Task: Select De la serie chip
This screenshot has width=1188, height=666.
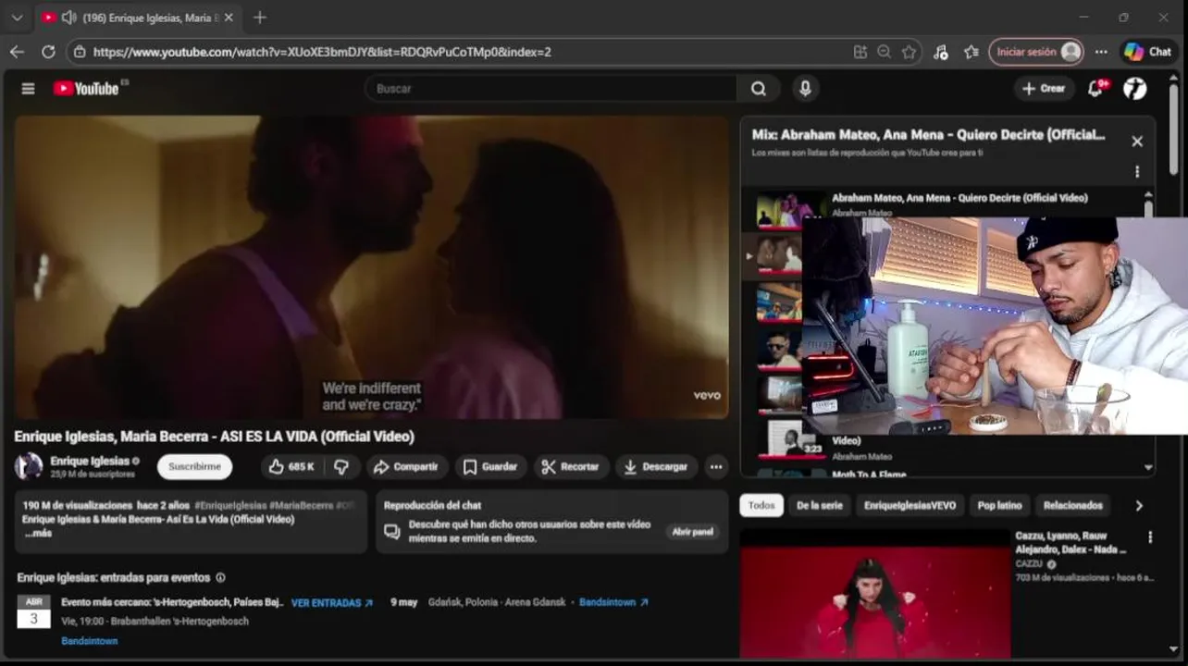Action: click(820, 505)
